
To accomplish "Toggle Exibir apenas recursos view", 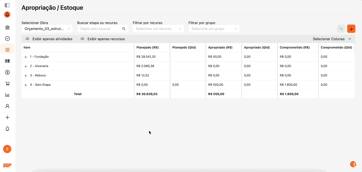I will (103, 39).
